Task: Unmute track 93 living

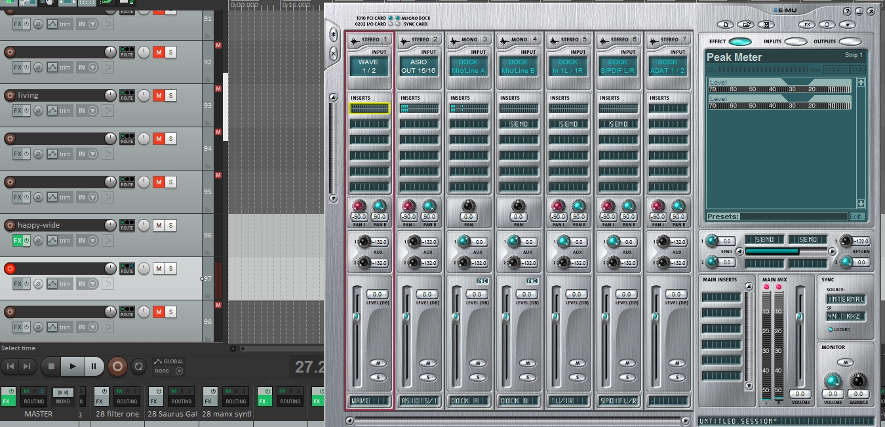Action: tap(159, 95)
